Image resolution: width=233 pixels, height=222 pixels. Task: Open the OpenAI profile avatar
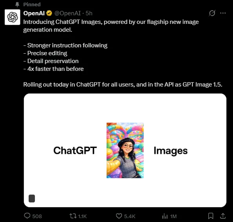(13, 17)
